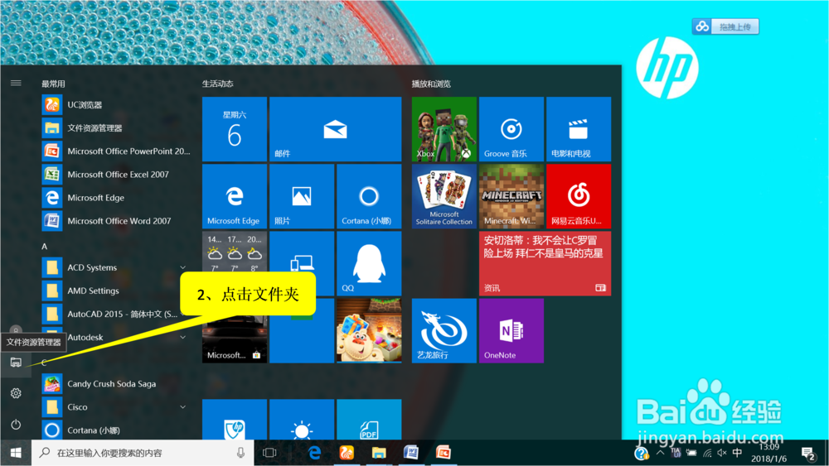This screenshot has height=466, width=829.
Task: Click the hamburger menu at the top of Start
Action: (x=16, y=83)
